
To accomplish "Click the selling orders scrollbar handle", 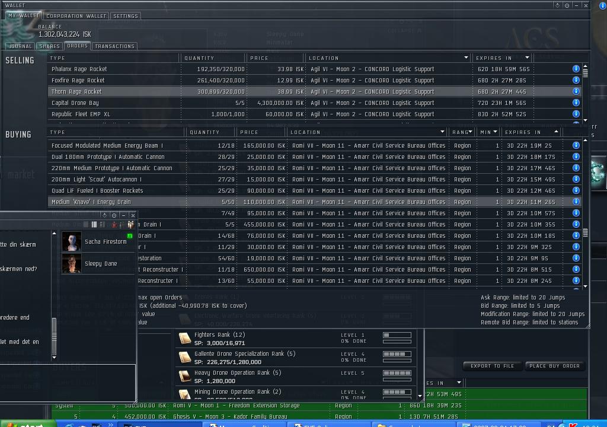I will coord(585,72).
